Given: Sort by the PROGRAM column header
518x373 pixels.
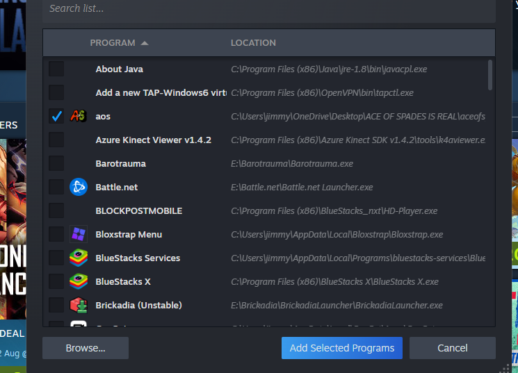Looking at the screenshot, I should (113, 43).
